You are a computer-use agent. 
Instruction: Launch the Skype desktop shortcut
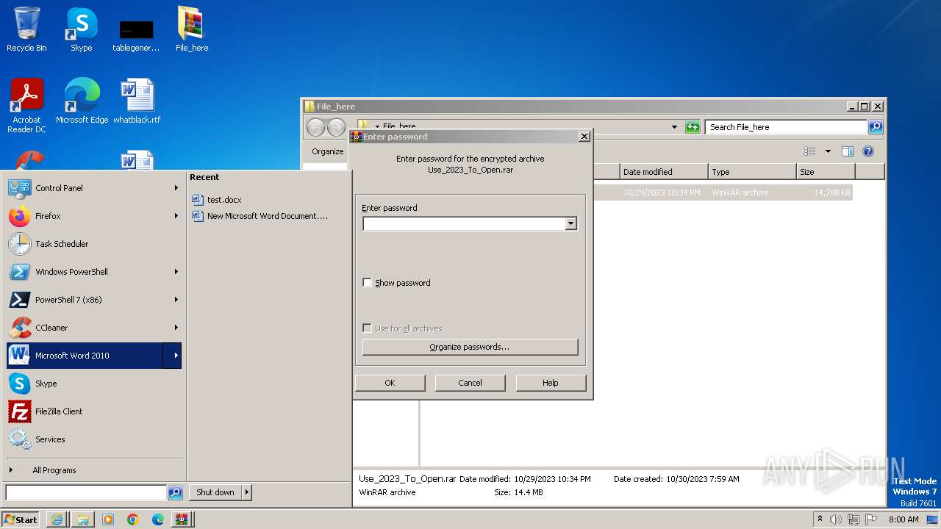82,29
